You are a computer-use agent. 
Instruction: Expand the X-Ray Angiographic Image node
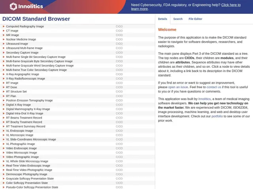pos(4,74)
